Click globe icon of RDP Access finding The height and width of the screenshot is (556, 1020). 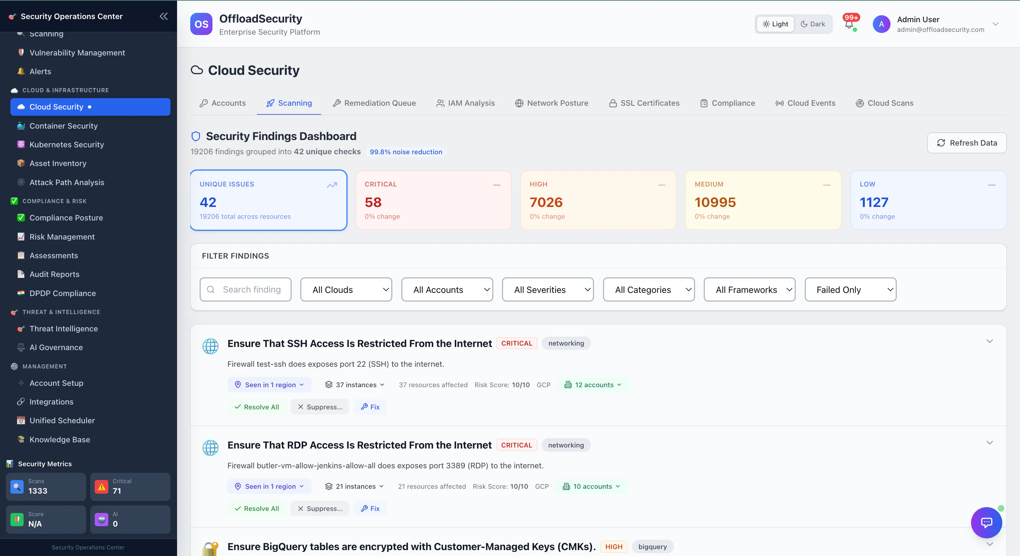210,448
